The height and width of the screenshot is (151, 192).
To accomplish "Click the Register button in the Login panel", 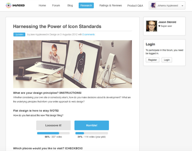I will [152, 60].
